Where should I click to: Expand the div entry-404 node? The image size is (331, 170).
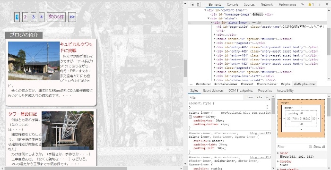tap(215, 55)
